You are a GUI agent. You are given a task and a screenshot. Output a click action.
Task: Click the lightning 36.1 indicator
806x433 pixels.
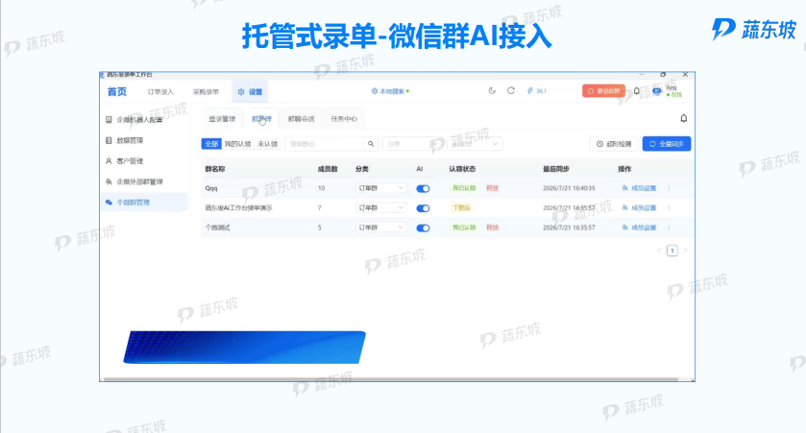coord(537,91)
